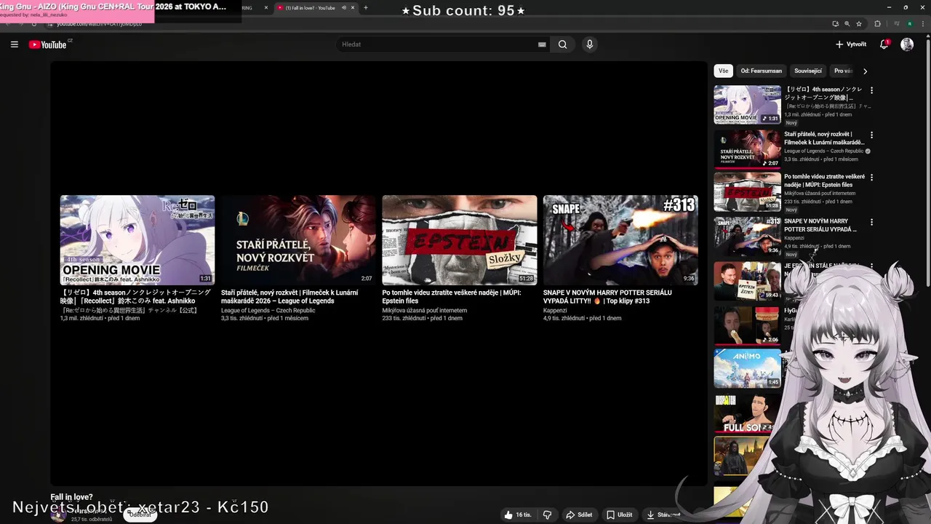Click the search magnifier button

point(562,44)
